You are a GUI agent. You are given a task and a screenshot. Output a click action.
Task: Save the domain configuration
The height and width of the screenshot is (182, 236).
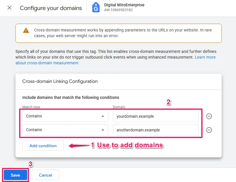tap(15, 175)
